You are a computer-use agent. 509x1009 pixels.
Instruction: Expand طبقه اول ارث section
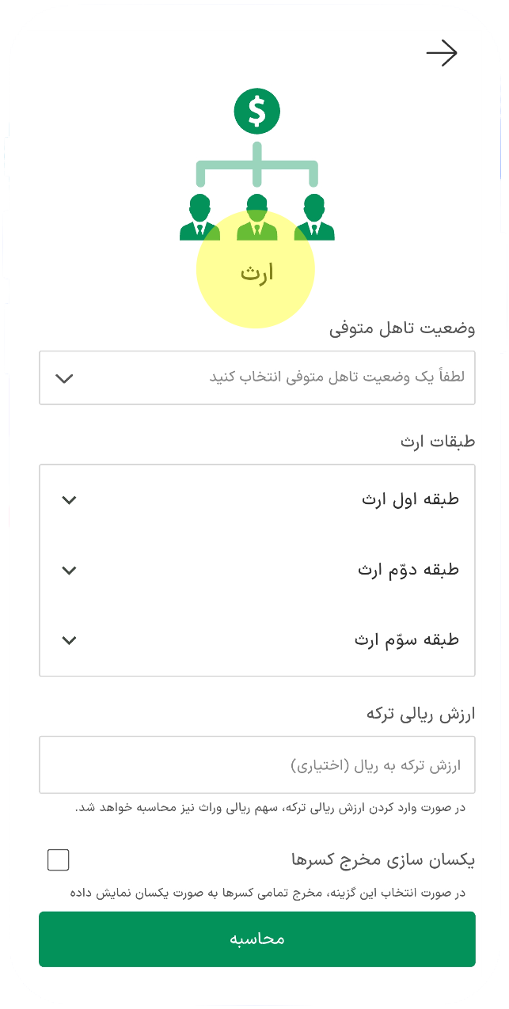(x=257, y=499)
